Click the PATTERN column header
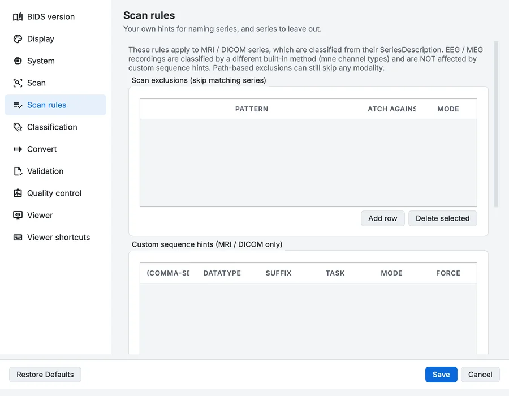This screenshot has width=509, height=396. coord(252,109)
